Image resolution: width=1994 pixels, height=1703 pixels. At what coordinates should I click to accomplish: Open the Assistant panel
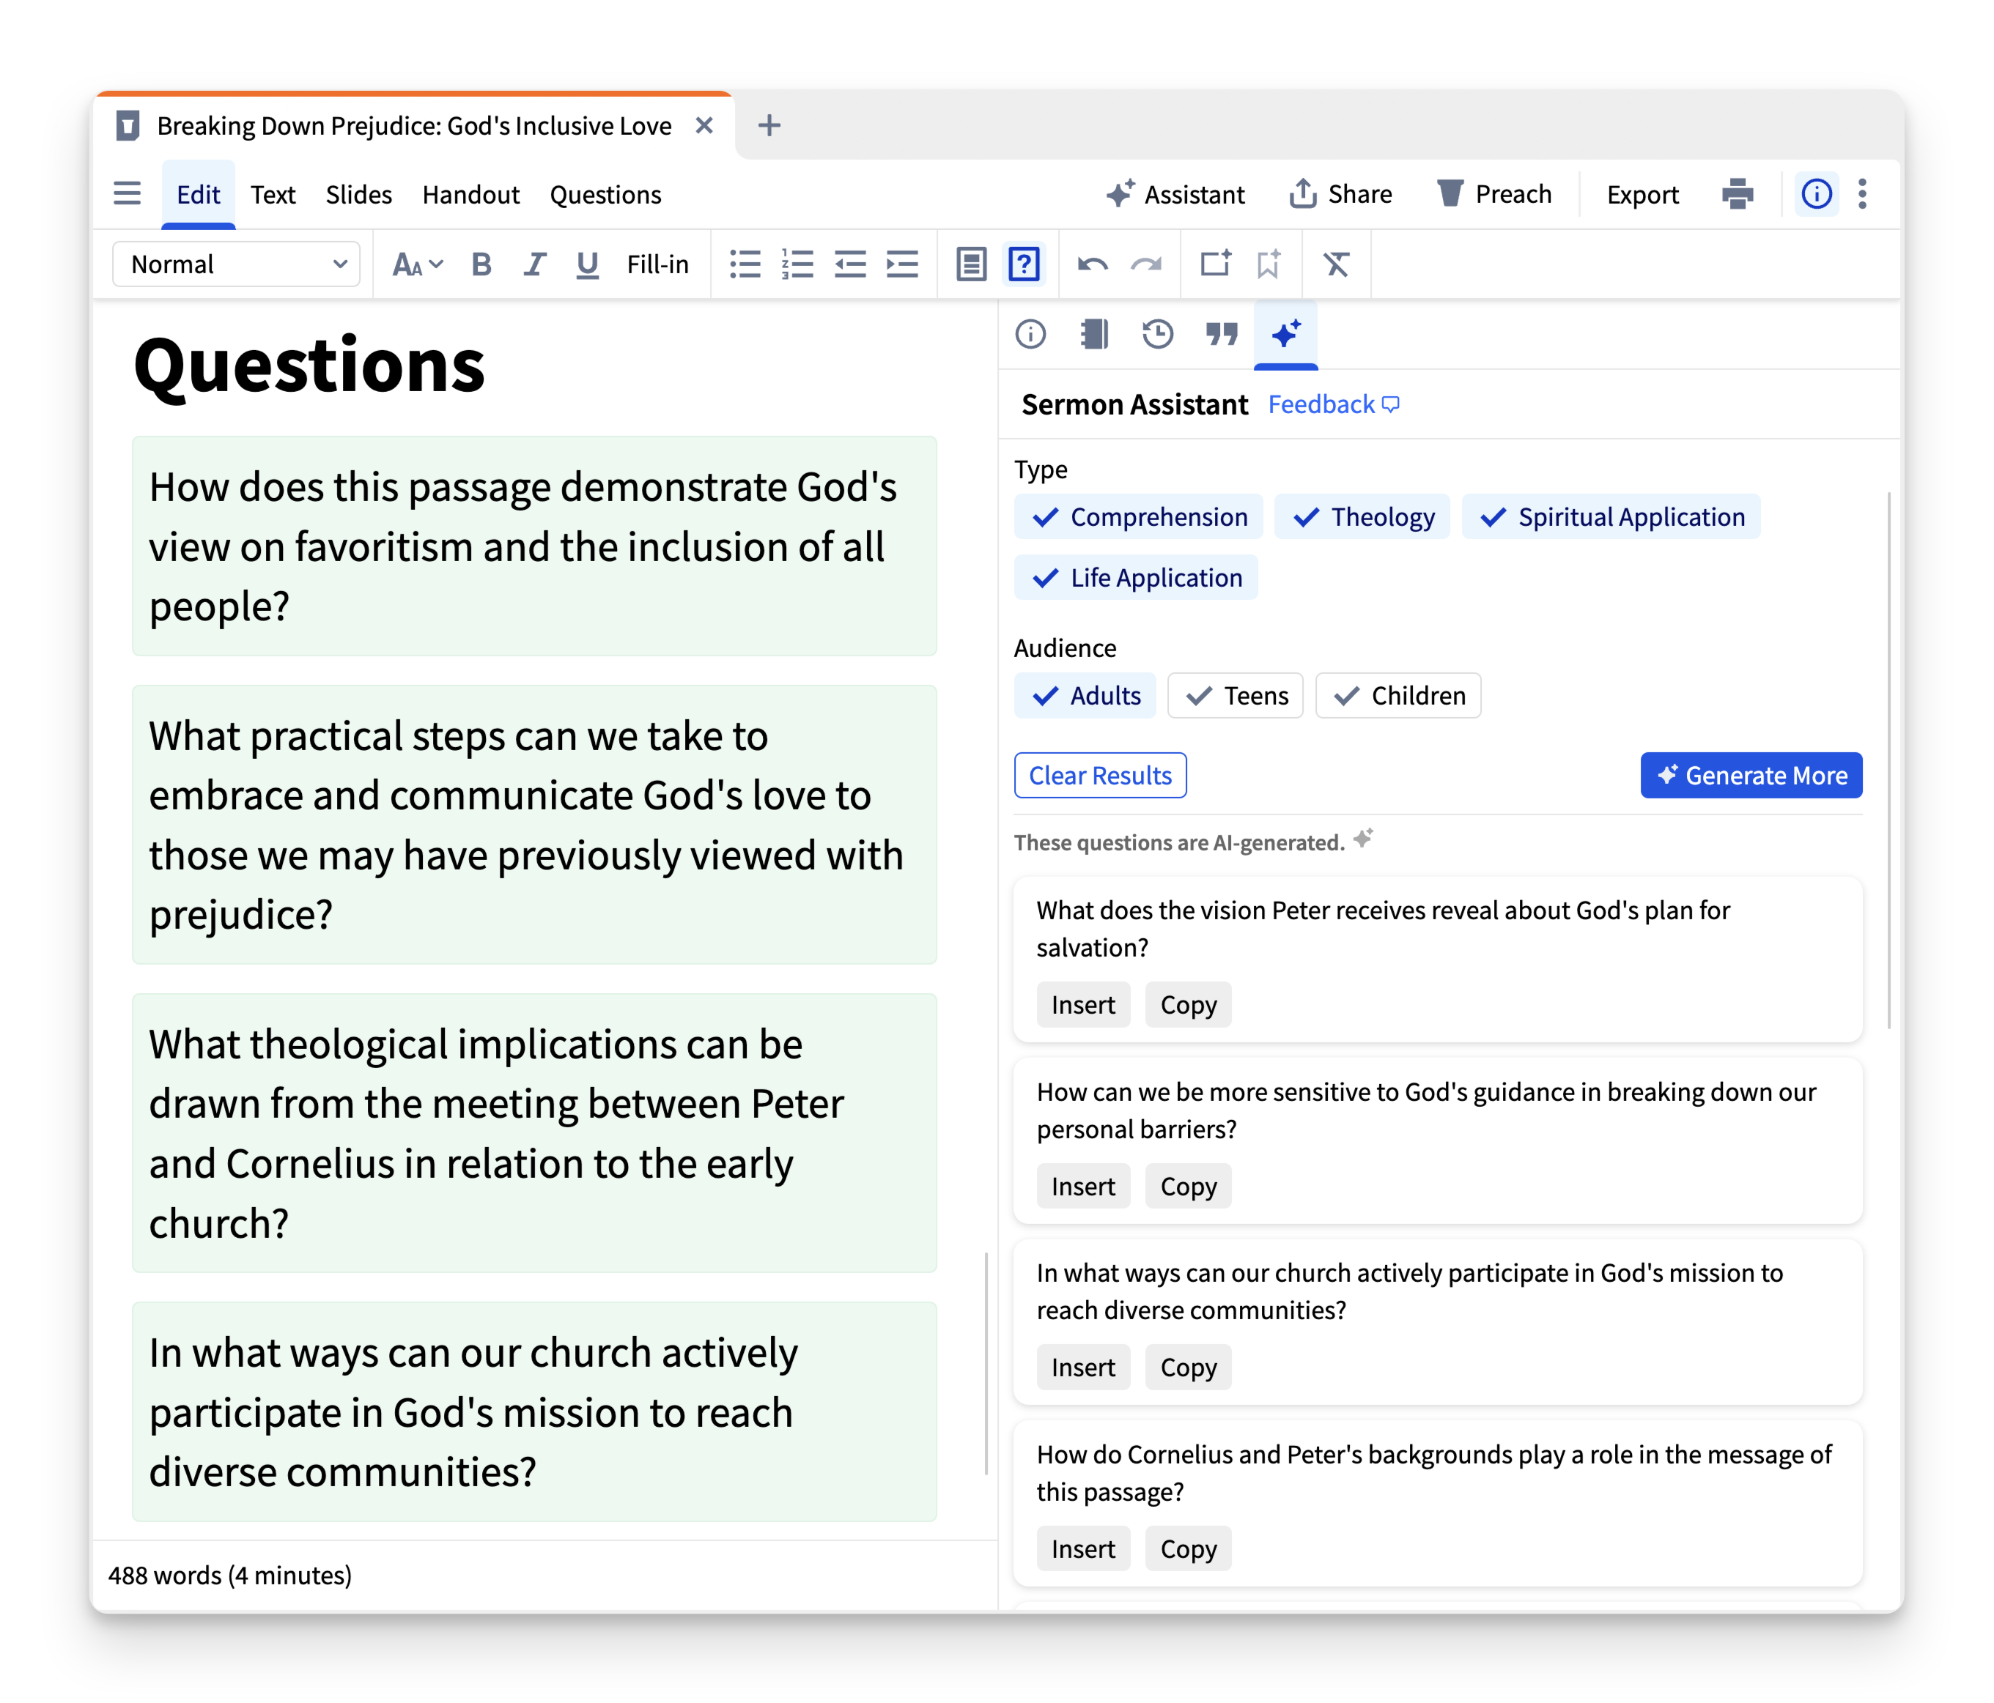(x=1175, y=194)
